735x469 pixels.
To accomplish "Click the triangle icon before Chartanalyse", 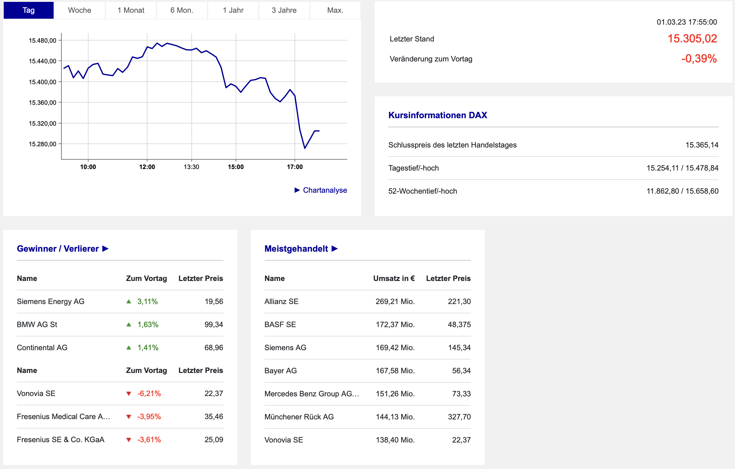I will (297, 190).
